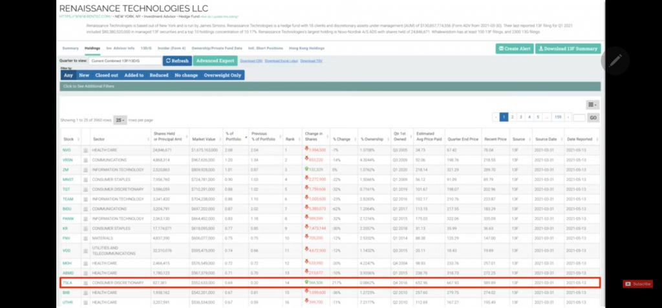Filter holdings by No change

(x=186, y=75)
